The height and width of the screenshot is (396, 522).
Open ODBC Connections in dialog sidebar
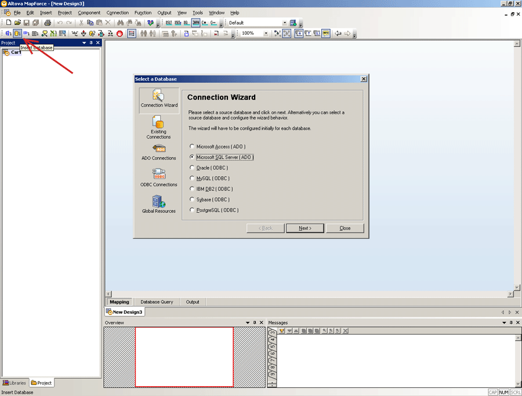point(159,177)
